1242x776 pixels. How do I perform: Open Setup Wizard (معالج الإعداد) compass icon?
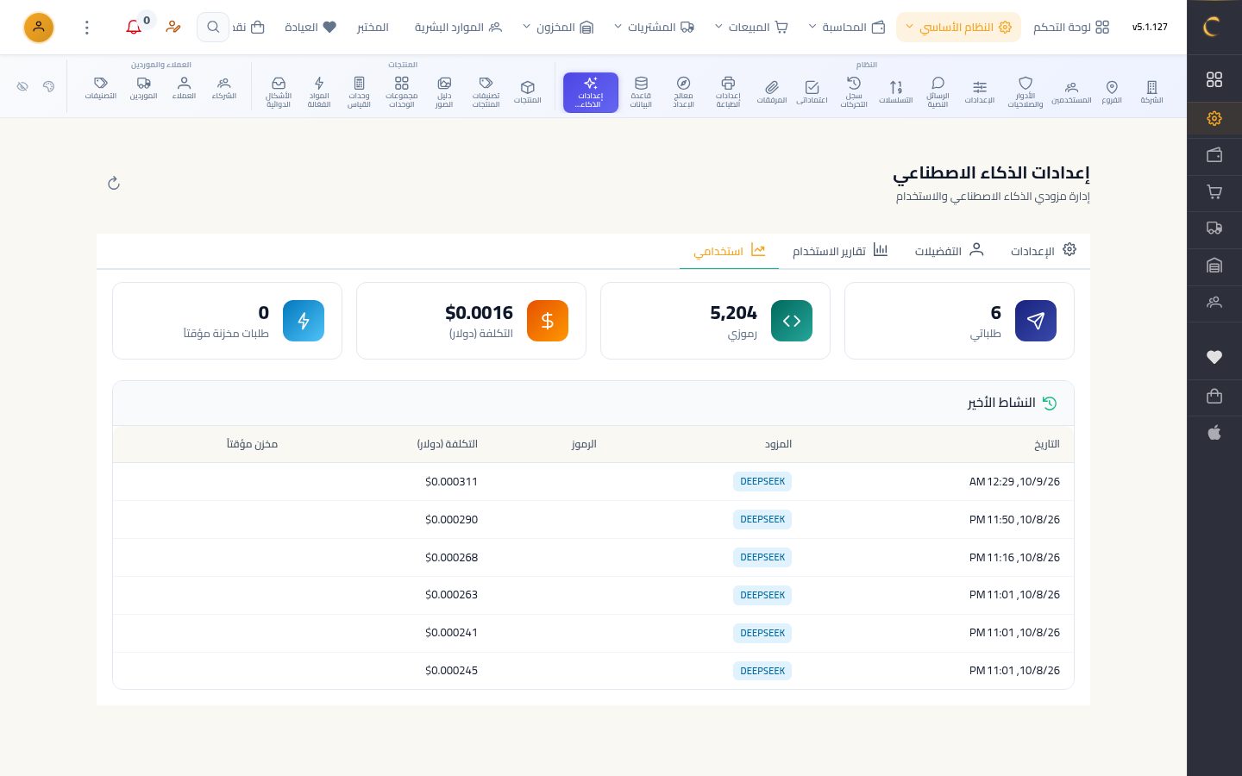coord(683,92)
